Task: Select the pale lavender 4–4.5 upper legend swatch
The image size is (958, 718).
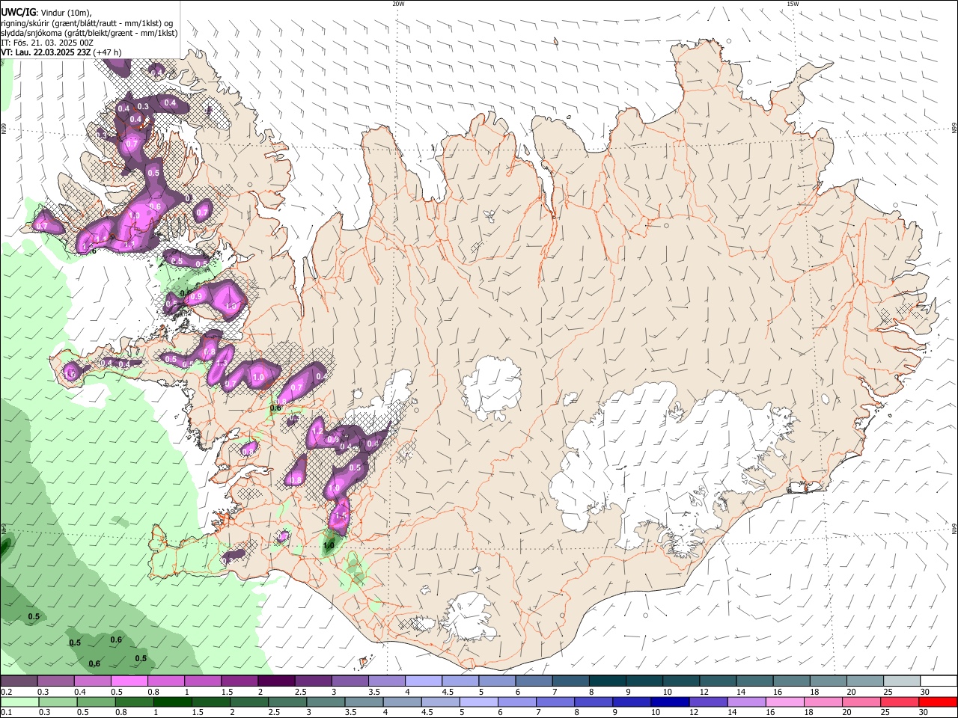Action: tap(423, 681)
